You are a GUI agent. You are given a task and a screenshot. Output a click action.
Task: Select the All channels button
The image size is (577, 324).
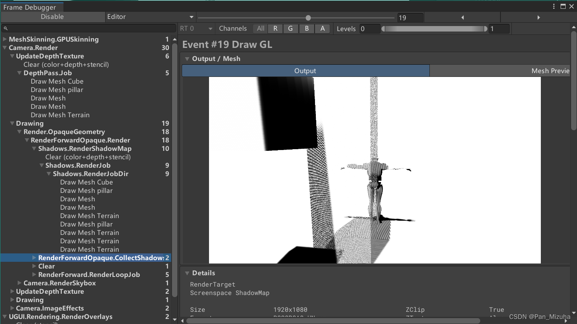(260, 29)
